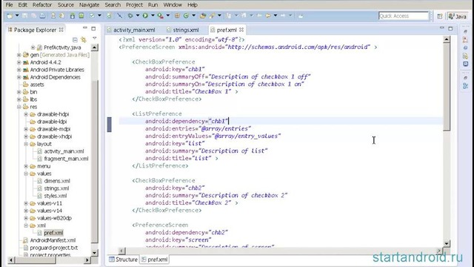Image resolution: width=474 pixels, height=267 pixels.
Task: Click the Debug bug toolbar icon
Action: click(x=130, y=16)
